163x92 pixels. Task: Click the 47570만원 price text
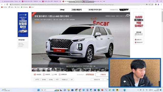pyautogui.click(x=90, y=74)
